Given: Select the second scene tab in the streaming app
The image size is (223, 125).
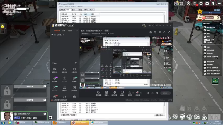Looking at the screenshot, I should pos(64,31).
